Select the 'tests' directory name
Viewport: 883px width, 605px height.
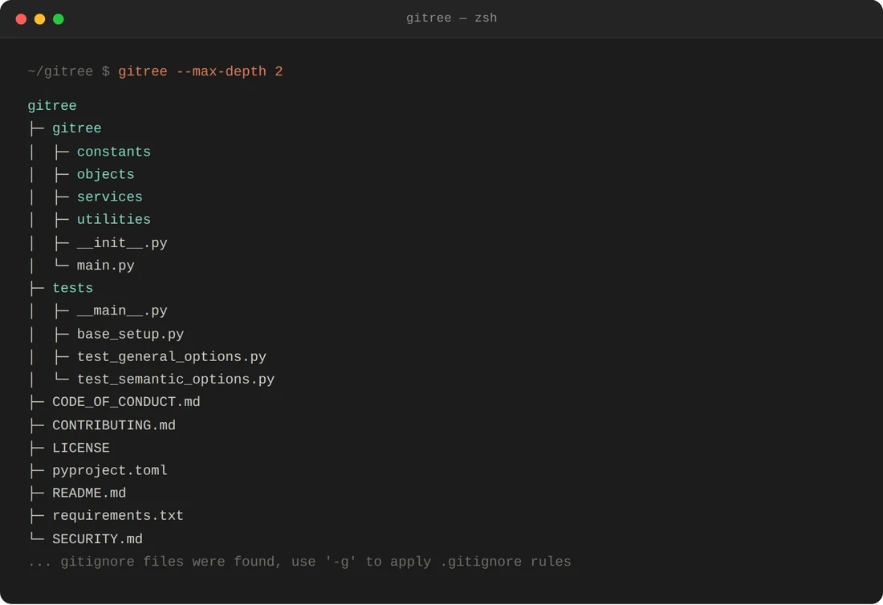click(x=72, y=288)
